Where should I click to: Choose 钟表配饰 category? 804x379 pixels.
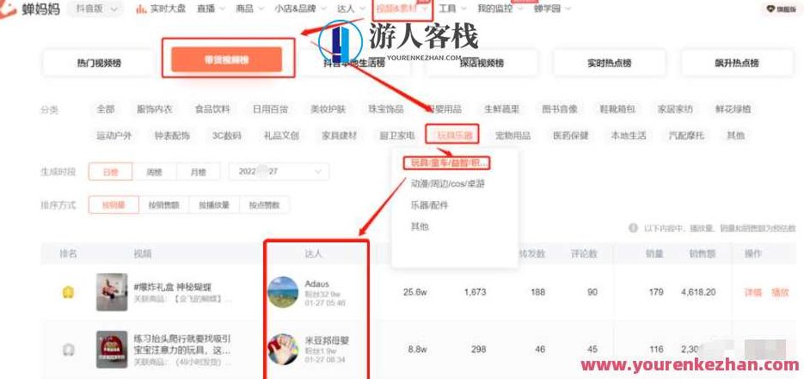(x=172, y=136)
